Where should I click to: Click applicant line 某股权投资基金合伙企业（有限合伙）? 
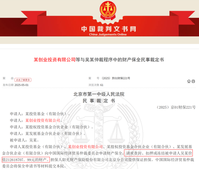pos(51,127)
